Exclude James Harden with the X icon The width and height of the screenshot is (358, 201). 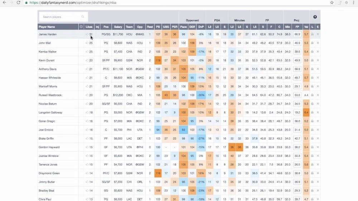[x=318, y=34]
